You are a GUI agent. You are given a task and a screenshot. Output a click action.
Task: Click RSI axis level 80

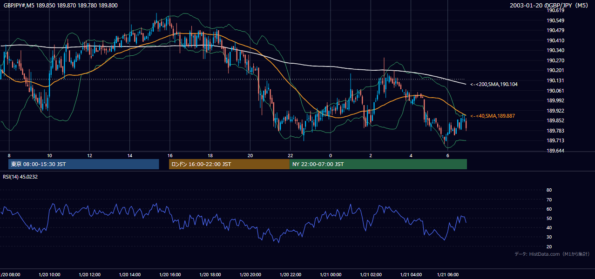(549, 190)
